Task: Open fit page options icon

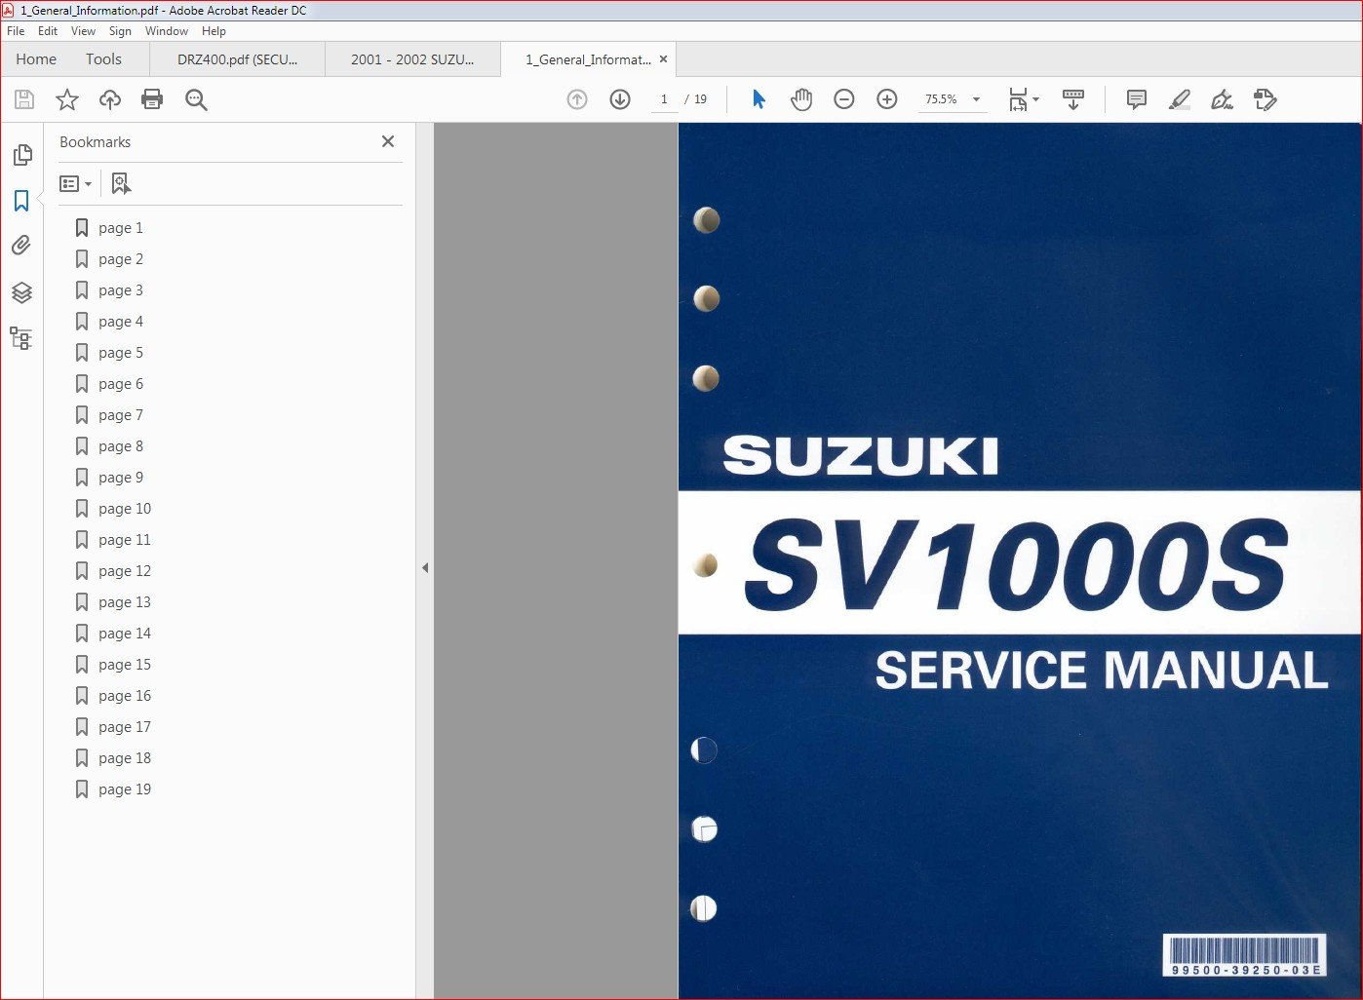Action: [x=1023, y=99]
